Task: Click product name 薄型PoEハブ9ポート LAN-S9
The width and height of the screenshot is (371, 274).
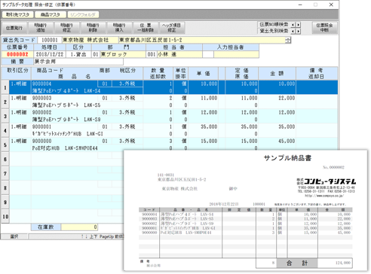Action: [x=66, y=120]
